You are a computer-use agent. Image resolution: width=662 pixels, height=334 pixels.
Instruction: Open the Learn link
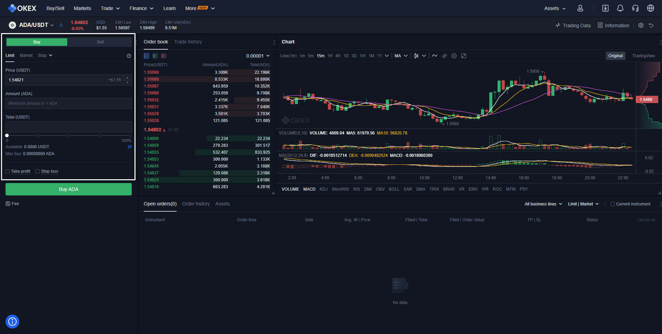point(169,8)
